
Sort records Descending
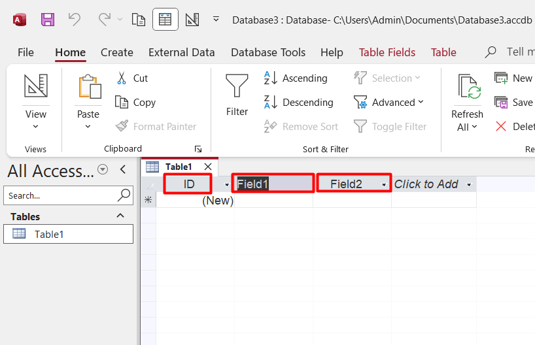coord(298,103)
